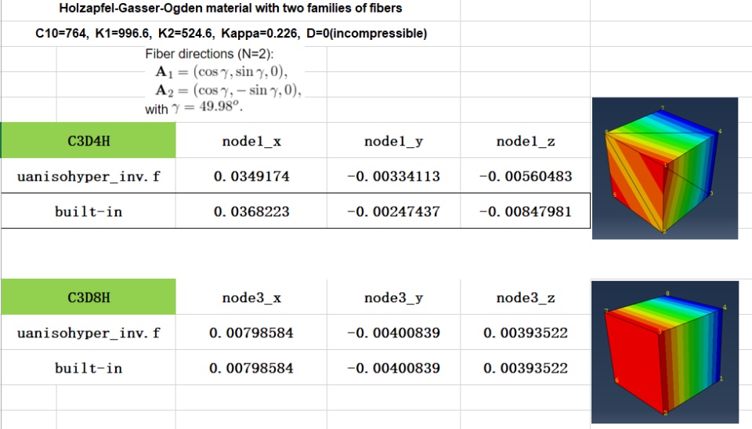The height and width of the screenshot is (429, 752).
Task: Click the node3_y column header cell
Action: 395,297
